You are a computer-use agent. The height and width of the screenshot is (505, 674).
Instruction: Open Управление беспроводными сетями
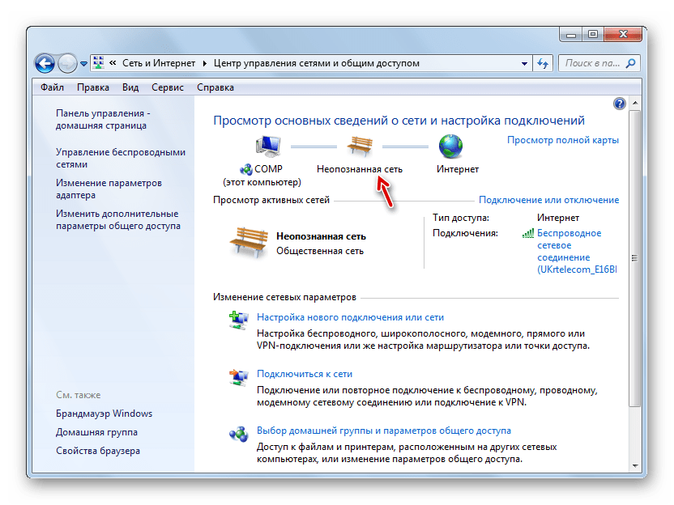[x=121, y=158]
